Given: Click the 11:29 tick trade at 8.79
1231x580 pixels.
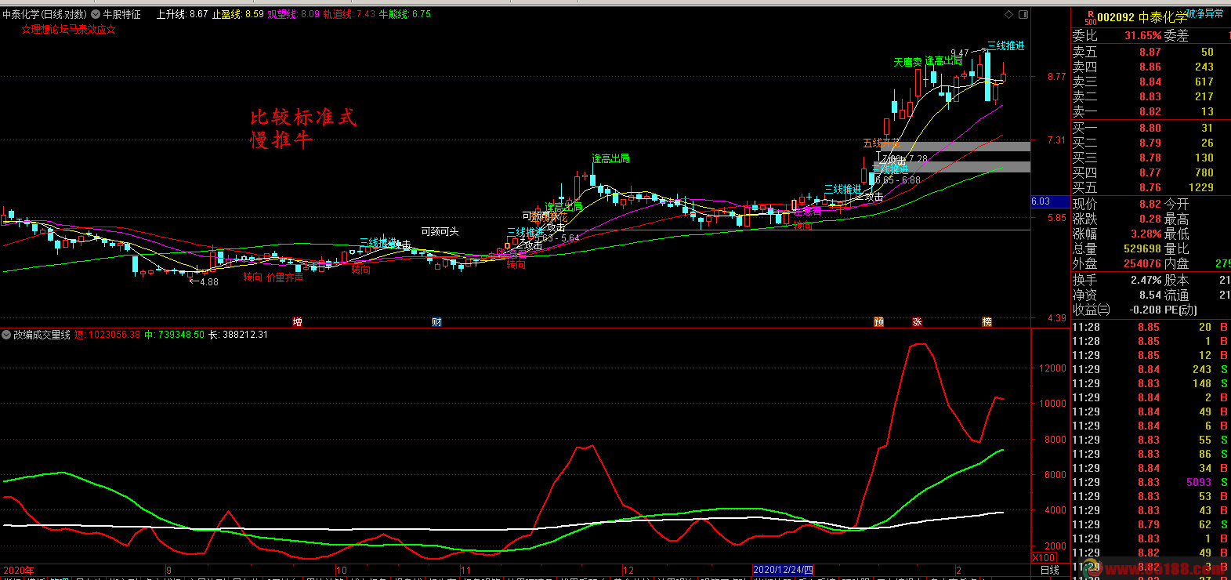Looking at the screenshot, I should [1150, 524].
